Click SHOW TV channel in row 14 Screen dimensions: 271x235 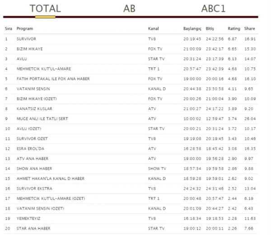click(157, 169)
